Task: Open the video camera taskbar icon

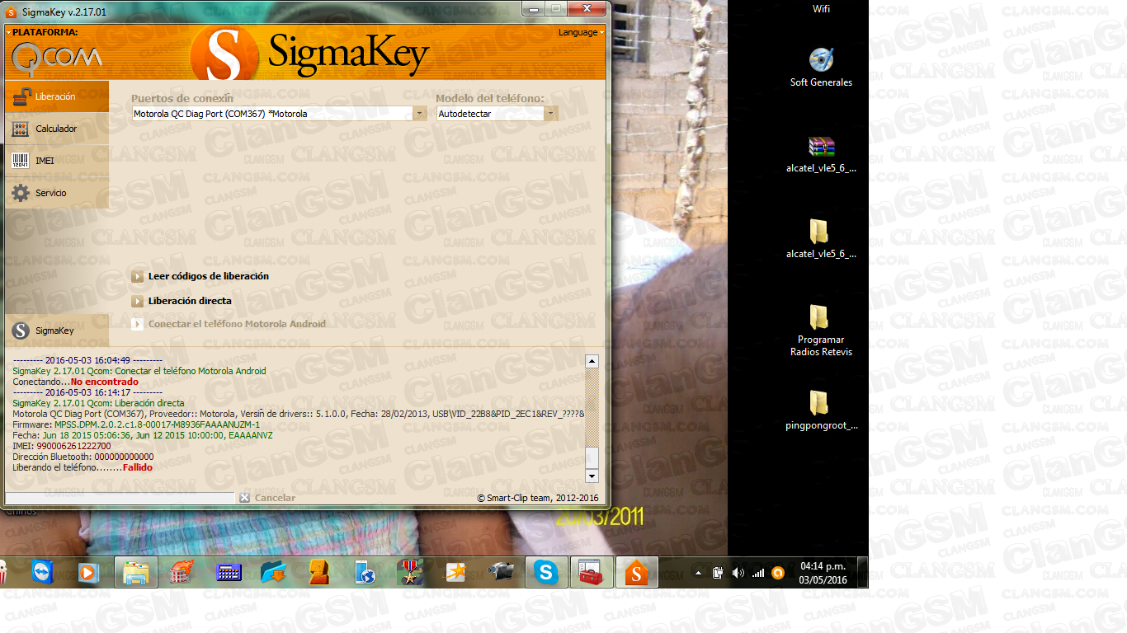Action: tap(501, 572)
